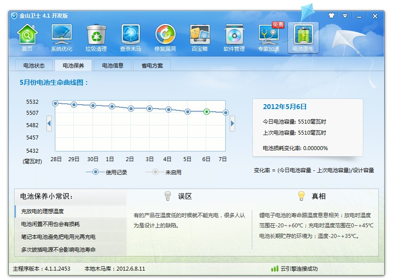Viewport: 393px width, 279px height.
Task: Select the 30日 data point on the curve
Action: [x=93, y=106]
